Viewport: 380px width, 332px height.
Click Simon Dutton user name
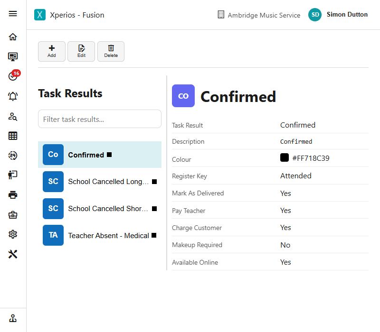click(x=347, y=15)
